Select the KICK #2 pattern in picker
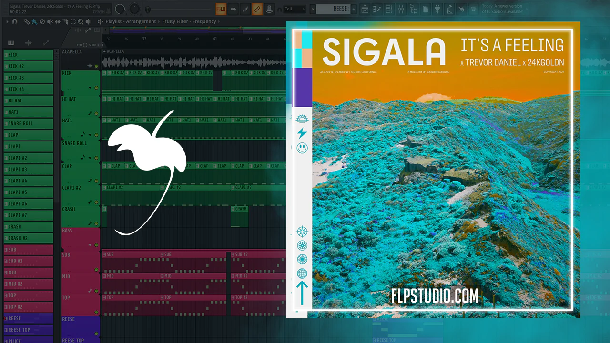 (x=28, y=66)
